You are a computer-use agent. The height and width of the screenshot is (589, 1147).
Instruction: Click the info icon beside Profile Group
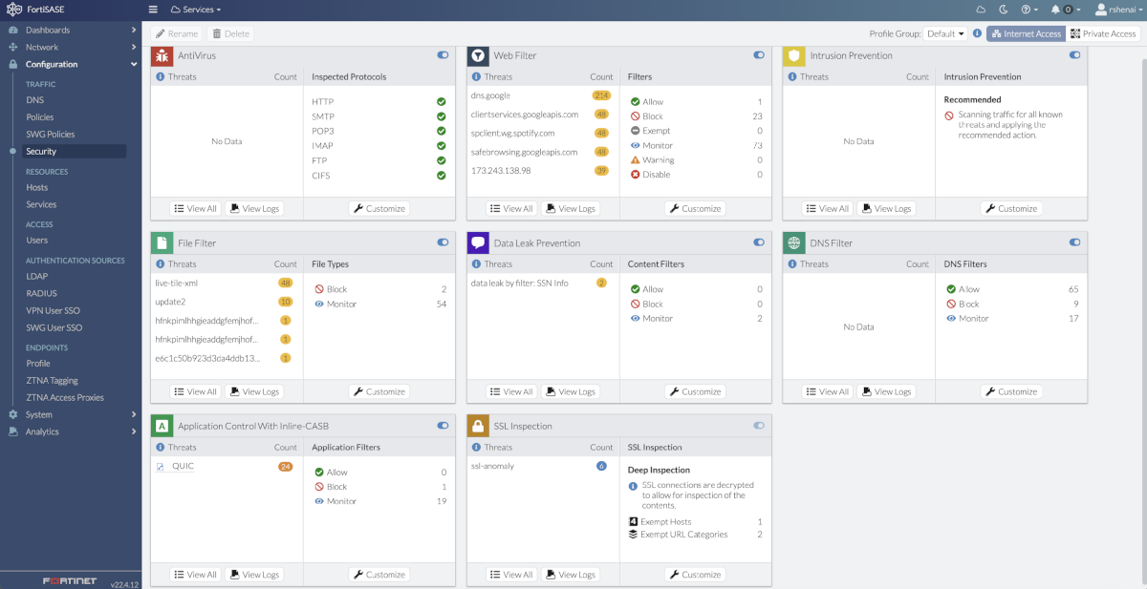[x=977, y=33]
